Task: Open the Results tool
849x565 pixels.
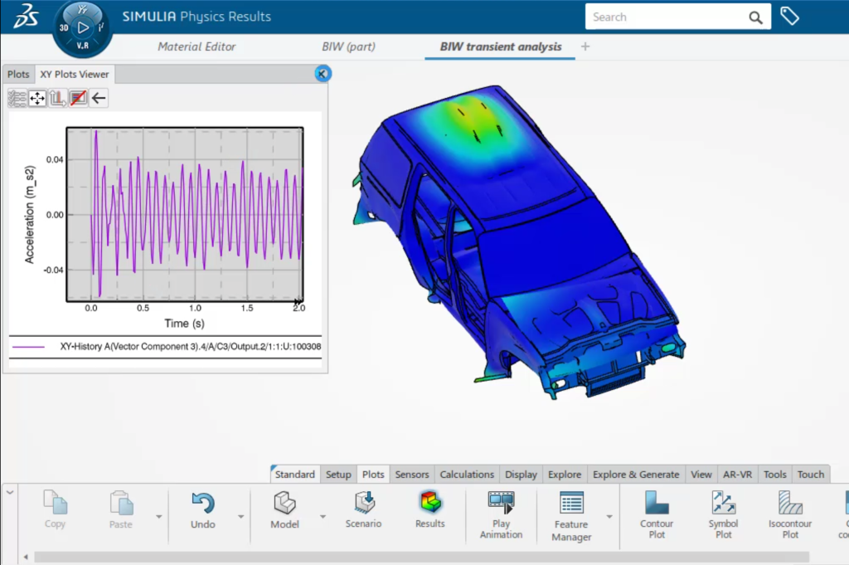Action: coord(430,503)
